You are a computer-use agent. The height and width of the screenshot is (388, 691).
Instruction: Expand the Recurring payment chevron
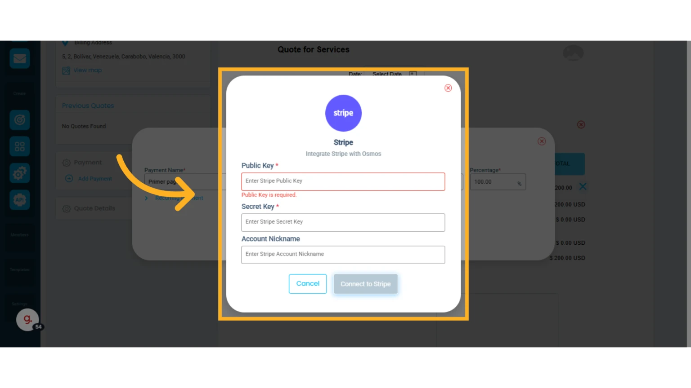pos(146,198)
